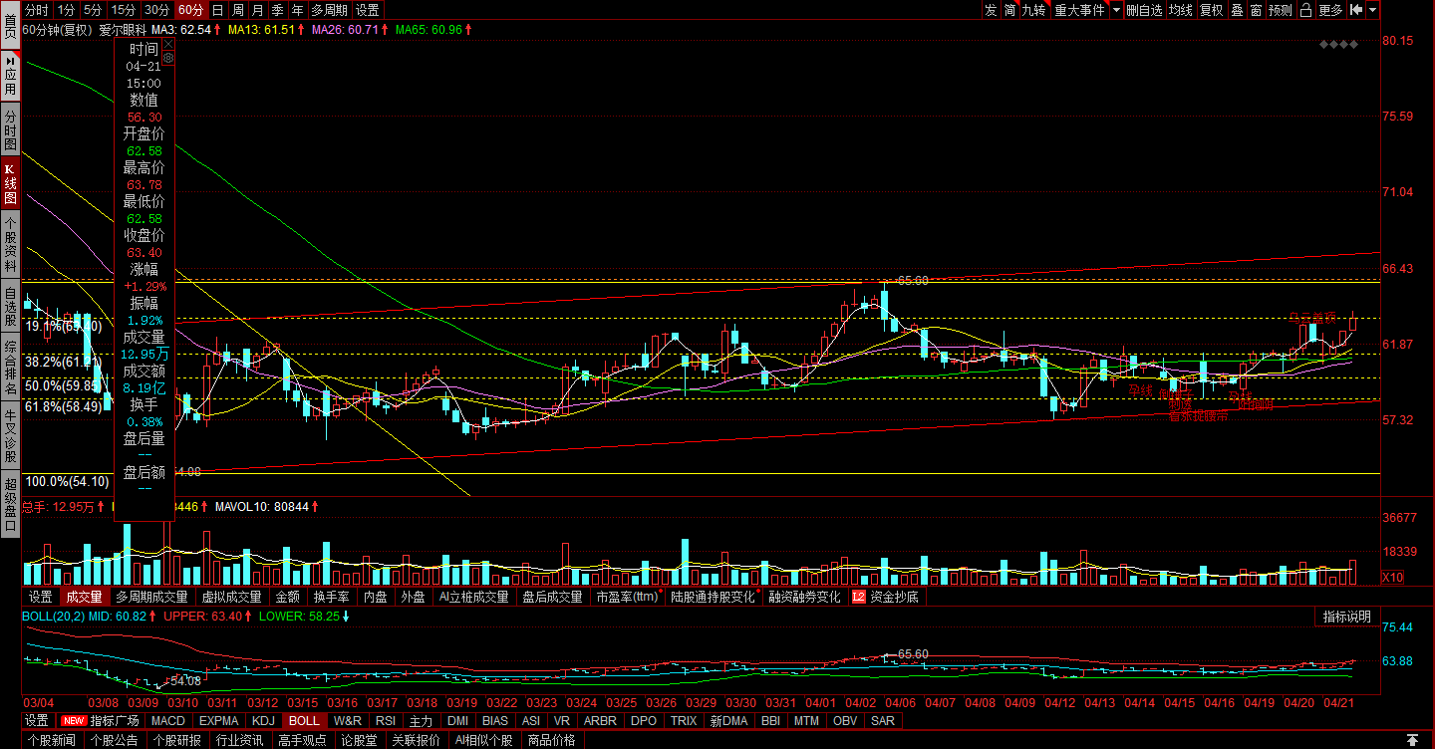Click the 04/12 date marker on timeline
This screenshot has width=1435, height=749.
point(1059,702)
